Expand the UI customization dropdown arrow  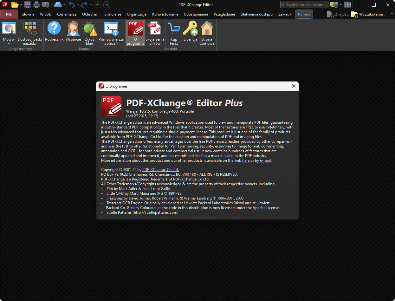pyautogui.click(x=341, y=5)
